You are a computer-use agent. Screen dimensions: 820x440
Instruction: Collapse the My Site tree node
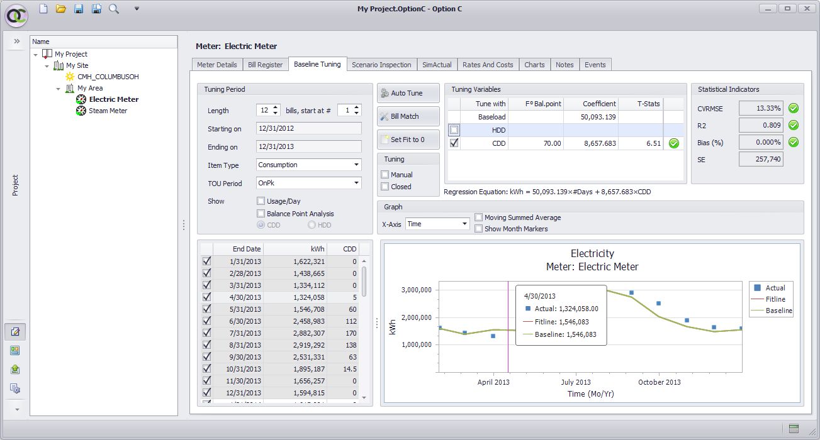click(47, 66)
